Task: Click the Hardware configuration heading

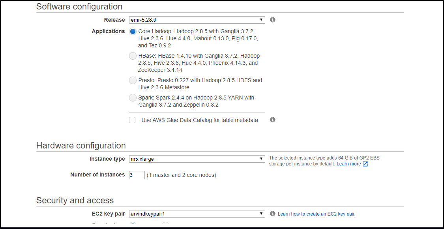Action: click(81, 146)
